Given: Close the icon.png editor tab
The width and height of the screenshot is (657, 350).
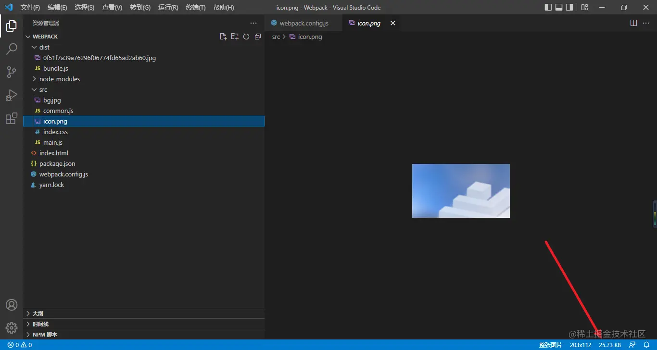Looking at the screenshot, I should pos(393,23).
